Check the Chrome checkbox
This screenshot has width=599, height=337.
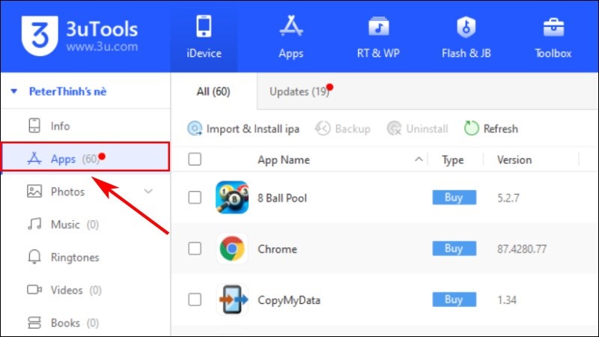(195, 249)
